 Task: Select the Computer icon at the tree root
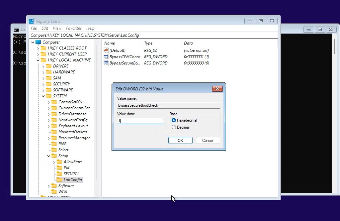pyautogui.click(x=38, y=42)
